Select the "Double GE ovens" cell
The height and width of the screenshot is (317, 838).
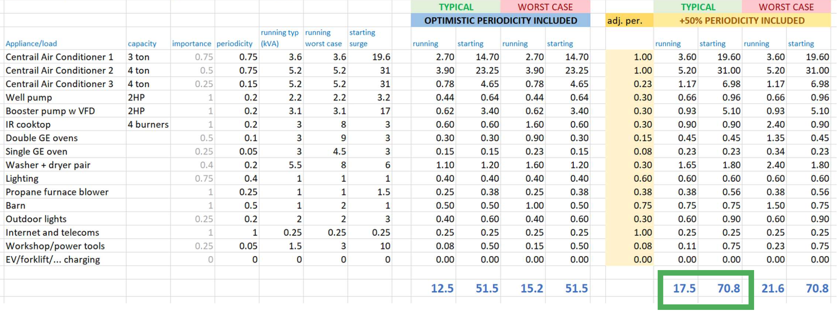65,138
